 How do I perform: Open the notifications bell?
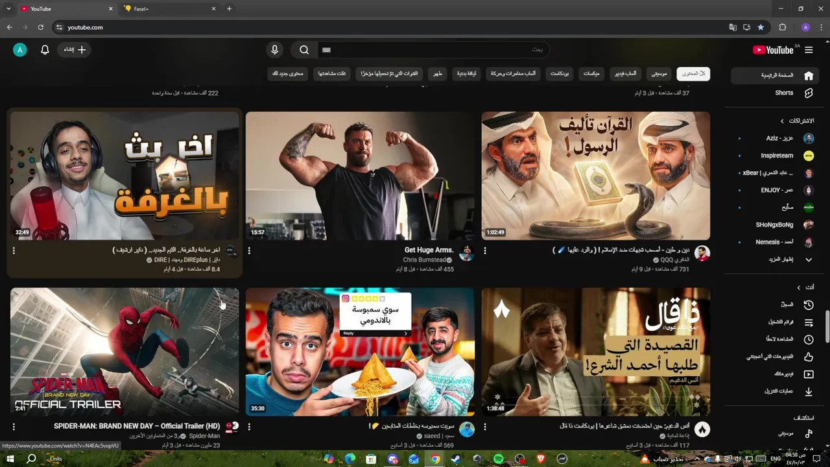click(45, 50)
